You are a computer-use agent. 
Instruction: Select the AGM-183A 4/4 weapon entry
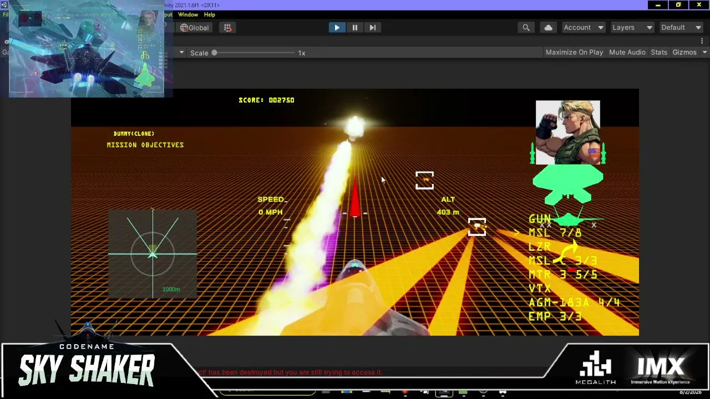(574, 303)
